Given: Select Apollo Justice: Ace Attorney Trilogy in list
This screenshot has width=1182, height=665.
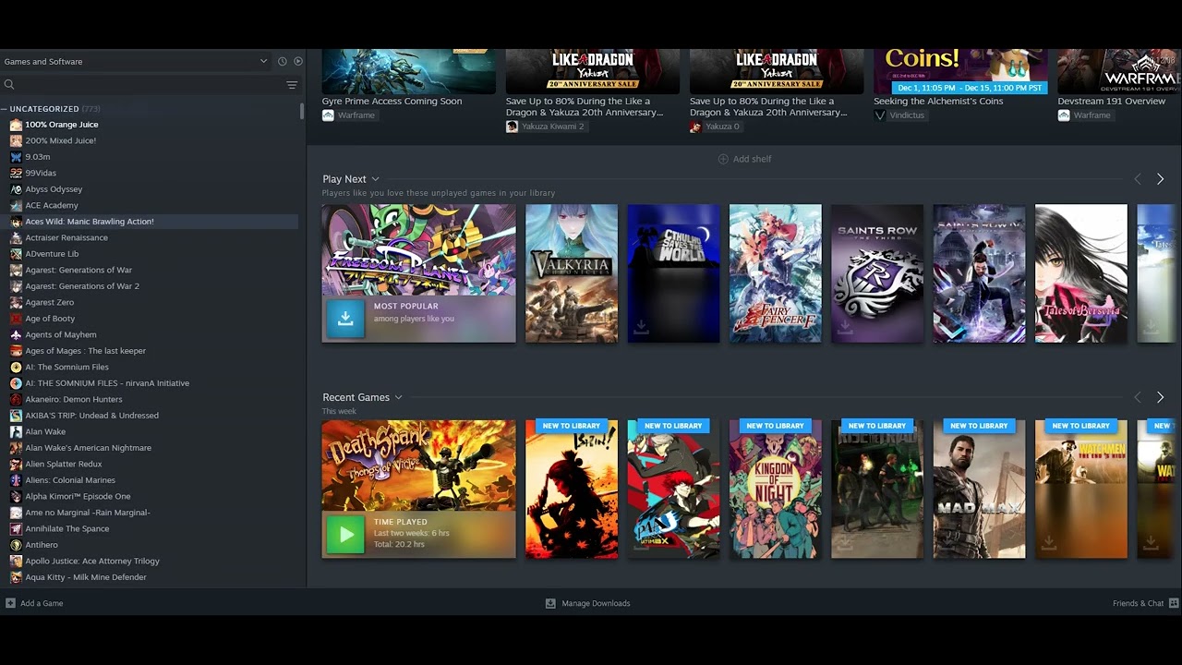Looking at the screenshot, I should tap(151, 561).
